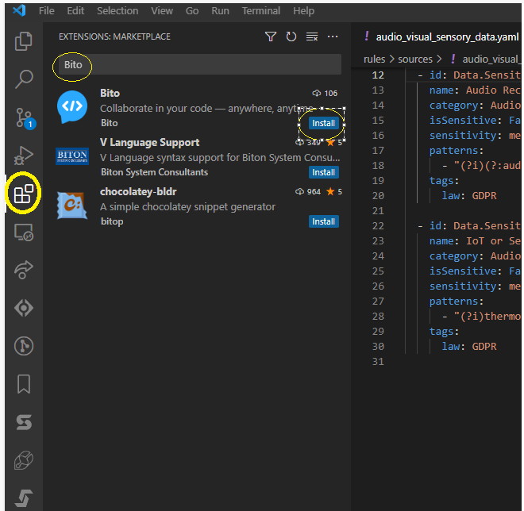The width and height of the screenshot is (524, 511).
Task: Refresh the extensions marketplace list
Action: tap(291, 36)
